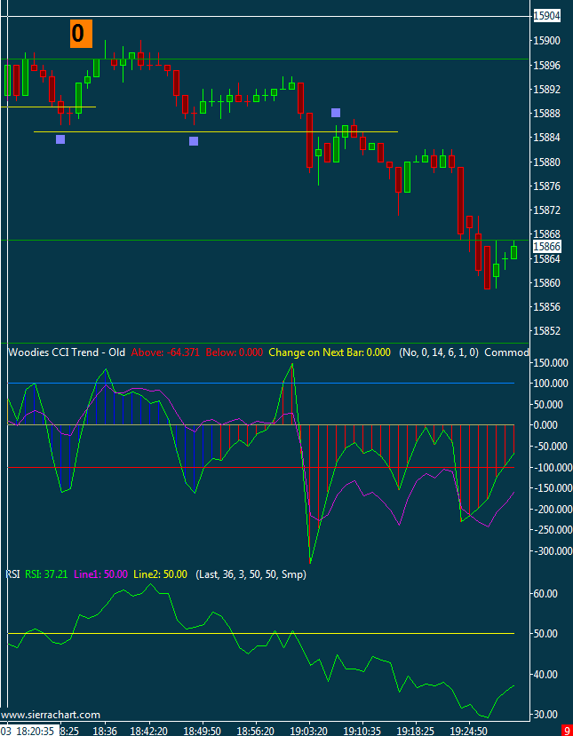Click the 18:42:20 time axis label
The image size is (573, 736).
[x=150, y=731]
